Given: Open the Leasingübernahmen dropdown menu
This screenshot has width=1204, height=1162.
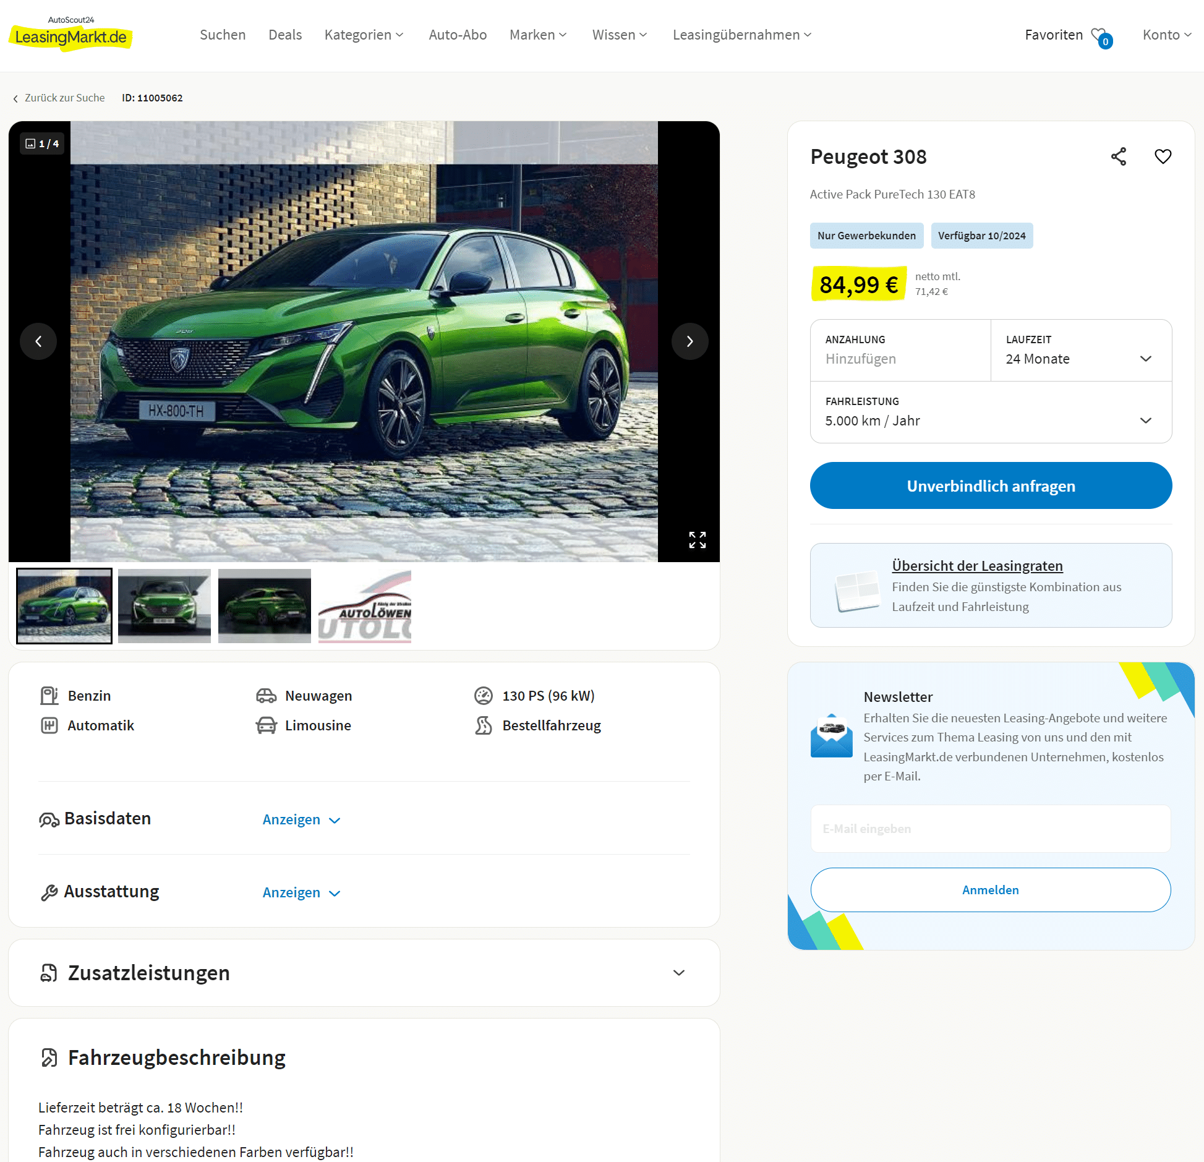Looking at the screenshot, I should (742, 35).
